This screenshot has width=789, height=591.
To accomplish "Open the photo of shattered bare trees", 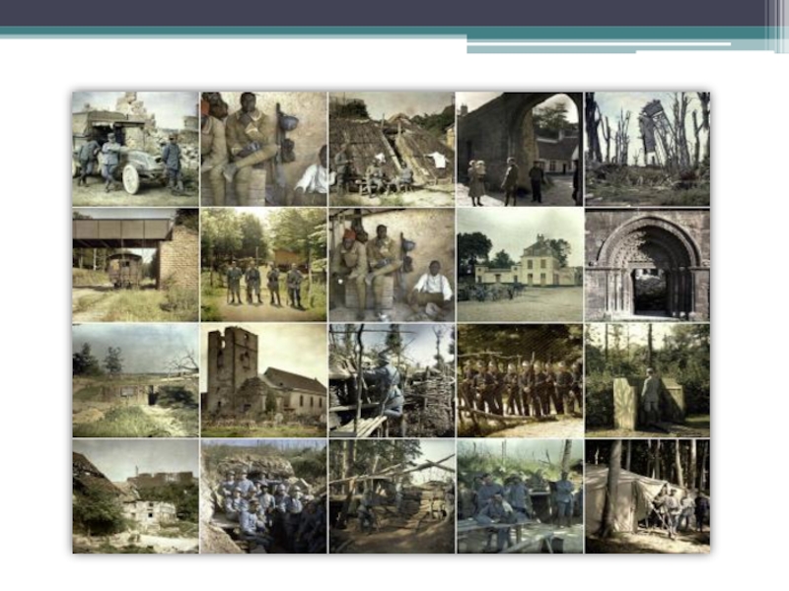I will click(647, 149).
